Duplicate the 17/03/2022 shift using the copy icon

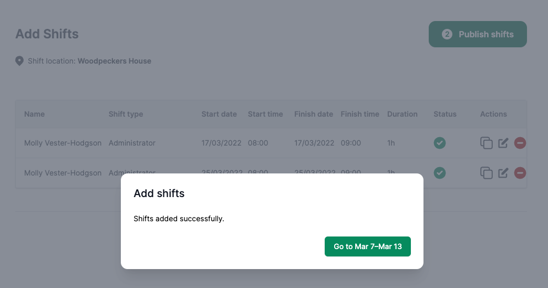tap(487, 143)
